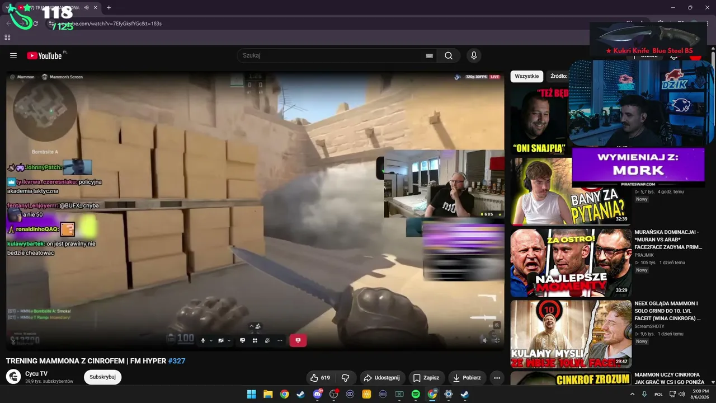
Task: Open more actions menu beside Pobierz
Action: click(497, 378)
